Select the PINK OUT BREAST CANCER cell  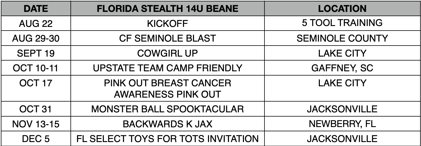(168, 89)
